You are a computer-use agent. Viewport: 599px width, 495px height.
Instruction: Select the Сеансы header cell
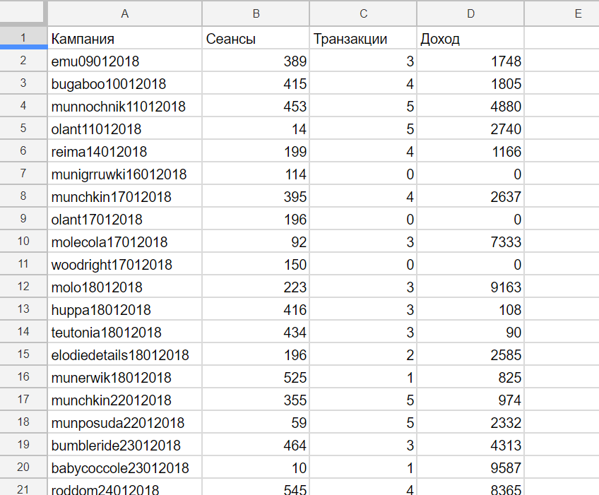click(256, 39)
